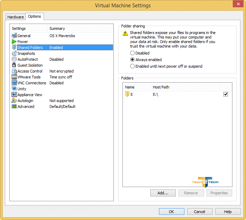
Task: Click the Autologin keys icon
Action: (x=14, y=101)
